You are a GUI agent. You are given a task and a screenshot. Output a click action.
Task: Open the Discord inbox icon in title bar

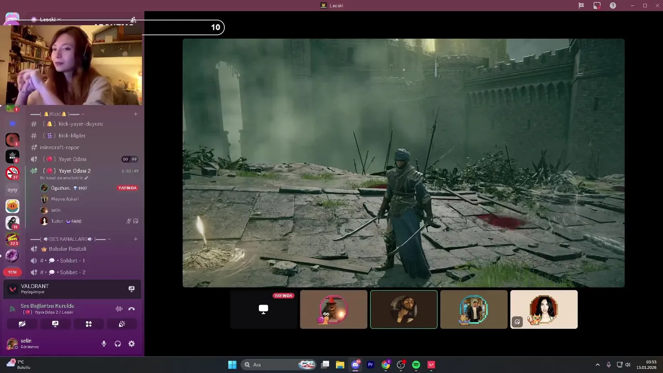point(581,5)
